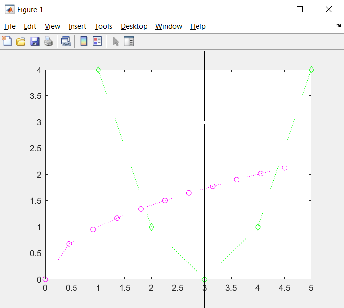This screenshot has width=344, height=308.
Task: Click the Link Plot icon
Action: pyautogui.click(x=66, y=41)
